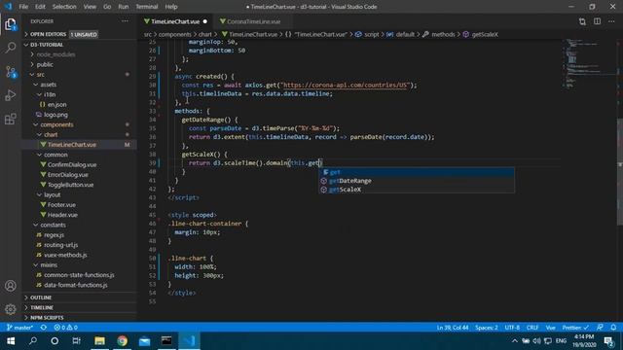Open Cortana circle on taskbar
The image size is (623, 350).
coord(55,341)
